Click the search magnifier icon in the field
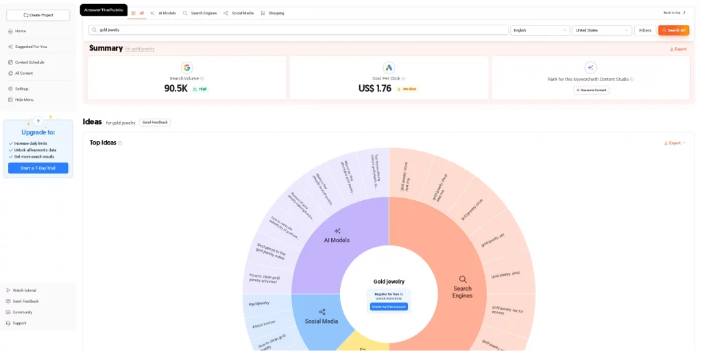702x351 pixels. (95, 30)
